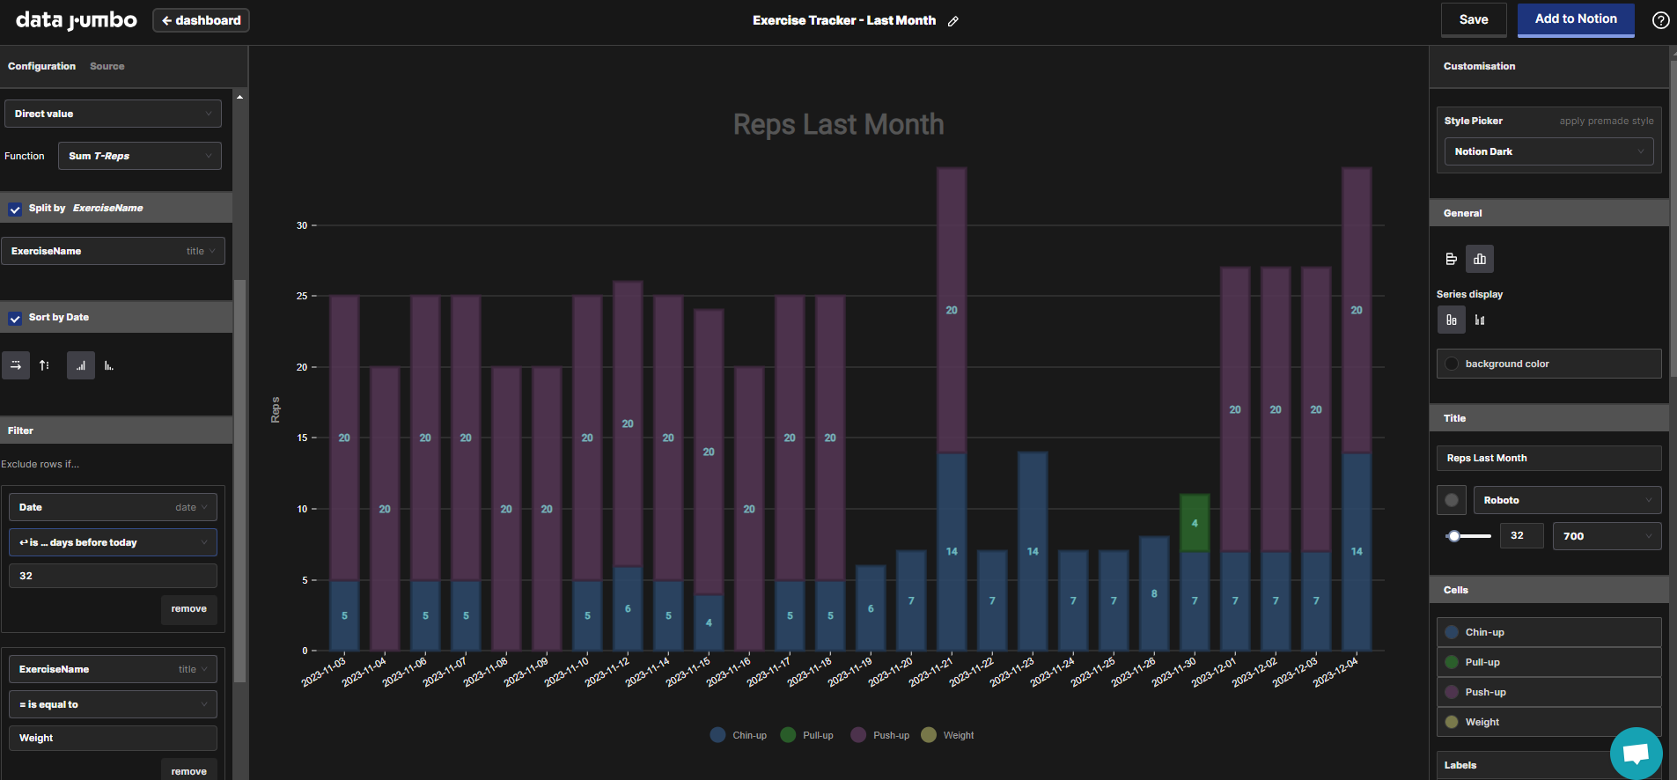Click the scroll up arrow in configuration panel

(x=239, y=97)
